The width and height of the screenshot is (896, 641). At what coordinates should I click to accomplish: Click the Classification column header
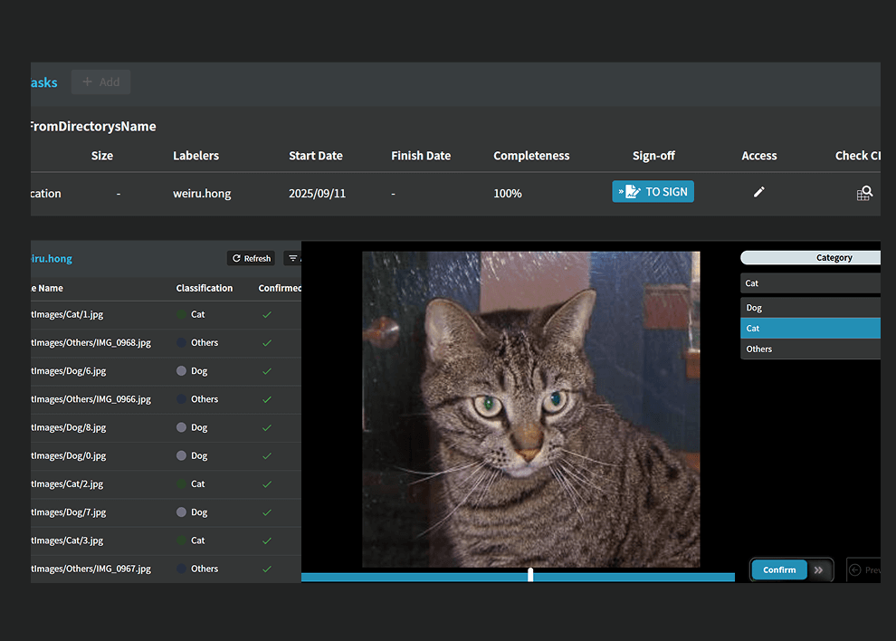(204, 288)
